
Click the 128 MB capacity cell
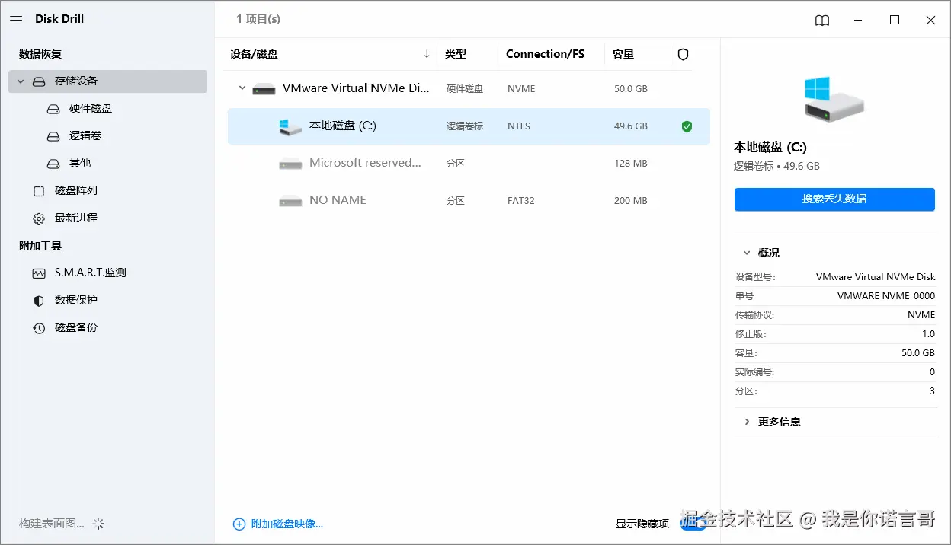(631, 164)
